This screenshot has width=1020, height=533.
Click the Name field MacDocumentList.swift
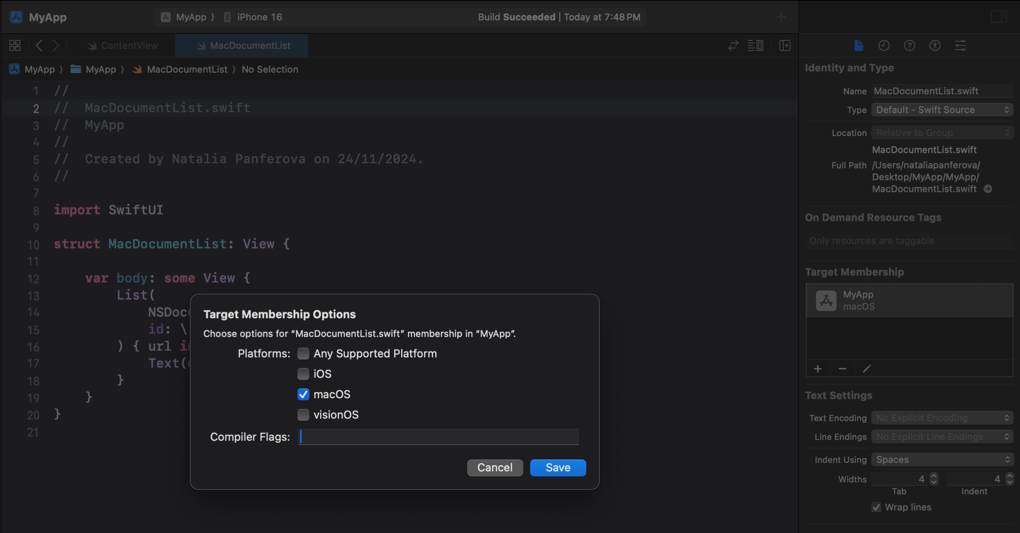tap(942, 91)
